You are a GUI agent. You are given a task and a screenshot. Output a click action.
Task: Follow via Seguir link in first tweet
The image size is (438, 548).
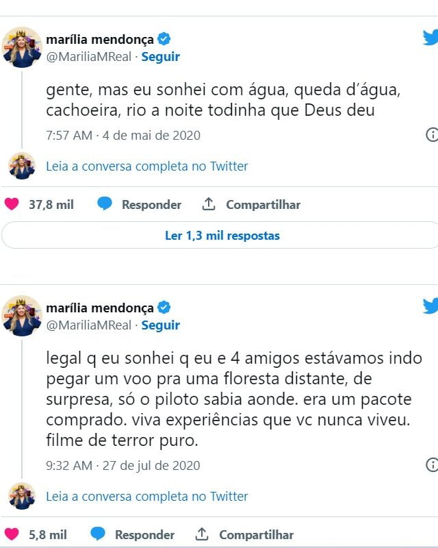pos(160,57)
